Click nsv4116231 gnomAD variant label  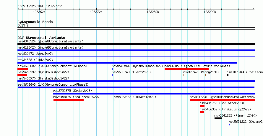[x=223, y=97]
